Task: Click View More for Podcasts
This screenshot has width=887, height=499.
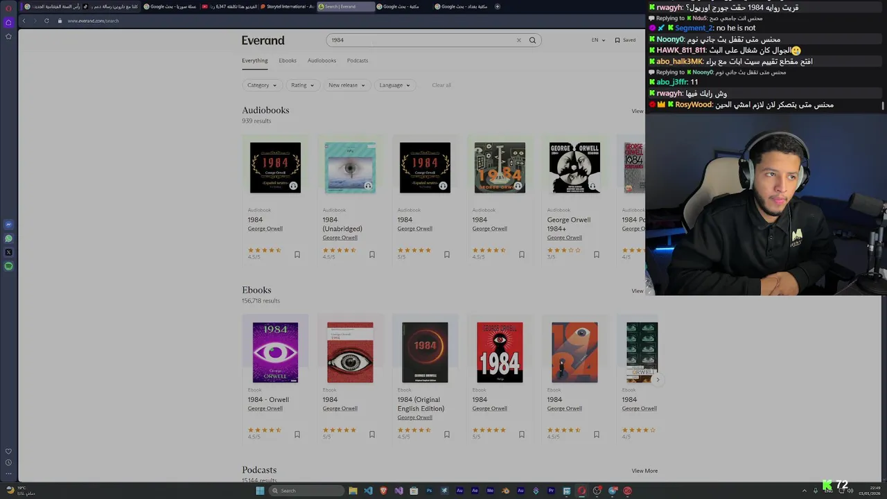Action: [x=644, y=471]
